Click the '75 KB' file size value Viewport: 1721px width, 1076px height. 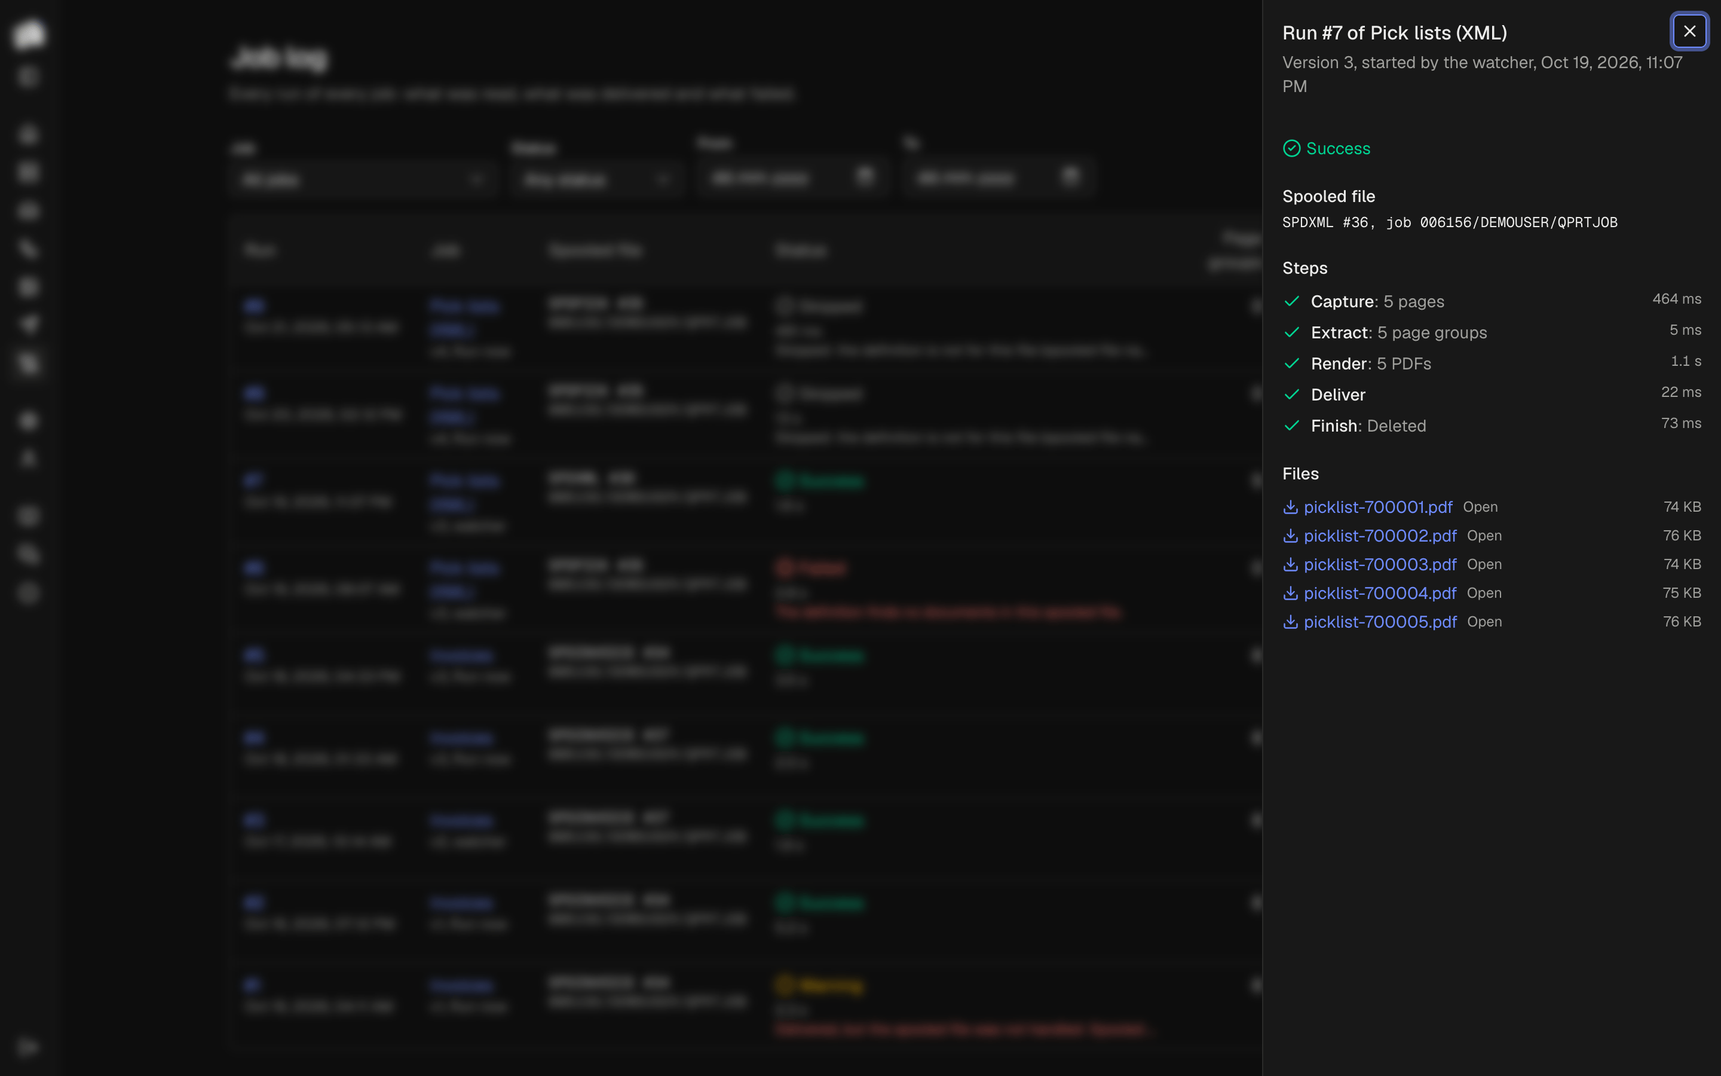tap(1682, 593)
